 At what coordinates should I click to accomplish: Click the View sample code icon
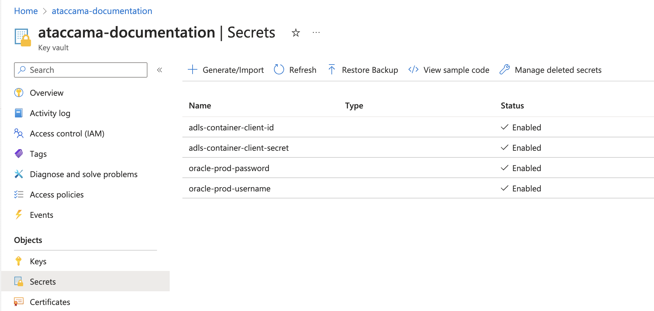point(413,70)
